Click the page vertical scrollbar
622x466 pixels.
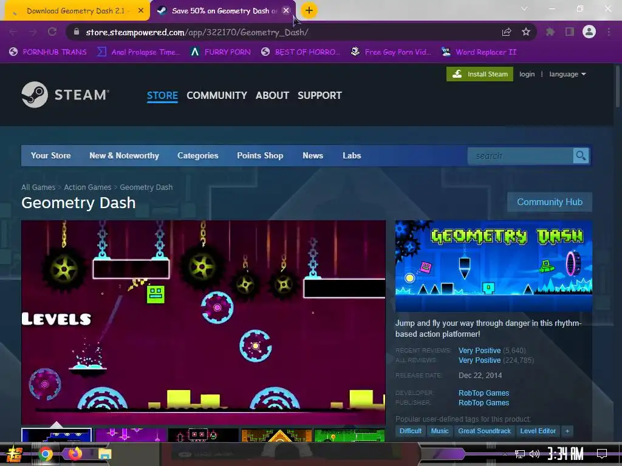coord(618,85)
